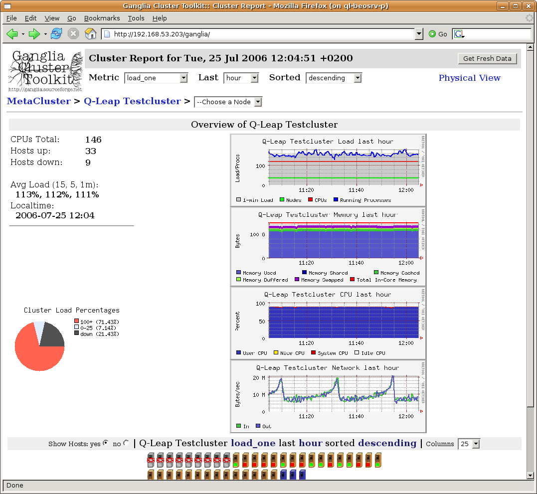The width and height of the screenshot is (537, 494).
Task: Open the Bookmarks menu
Action: point(102,18)
